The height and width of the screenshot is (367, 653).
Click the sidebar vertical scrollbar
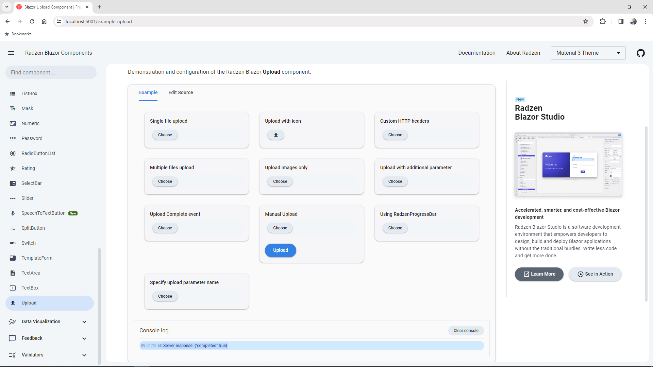99,306
